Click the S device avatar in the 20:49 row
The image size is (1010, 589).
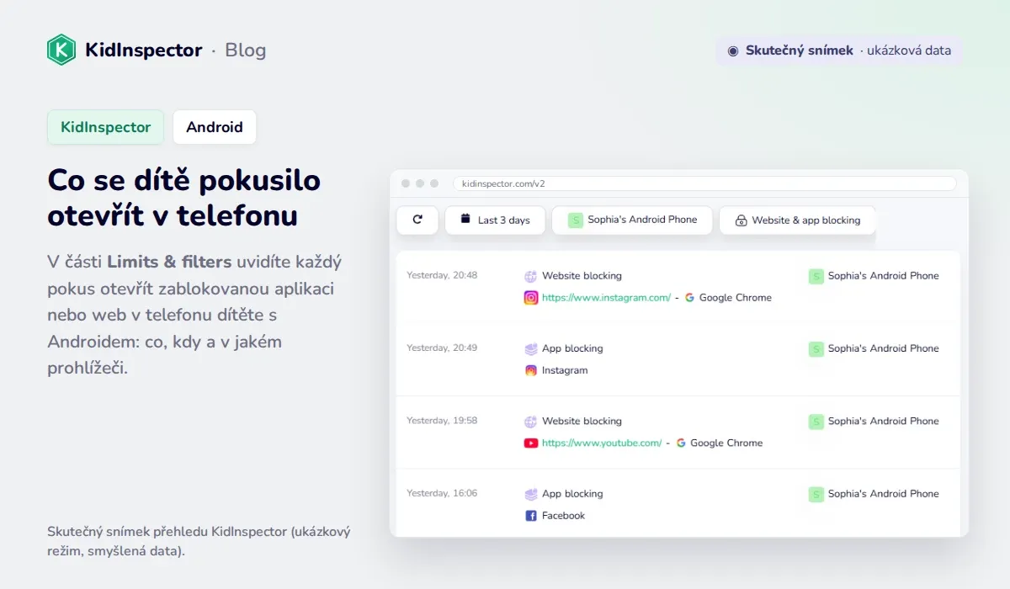point(816,348)
